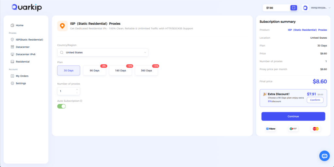Image resolution: width=334 pixels, height=167 pixels.
Task: Click the Auto Subscription info icon
Action: (x=81, y=101)
